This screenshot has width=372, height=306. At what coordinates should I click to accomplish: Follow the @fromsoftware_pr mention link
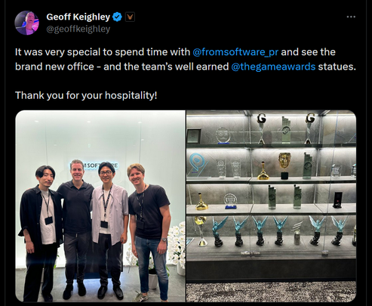[235, 52]
